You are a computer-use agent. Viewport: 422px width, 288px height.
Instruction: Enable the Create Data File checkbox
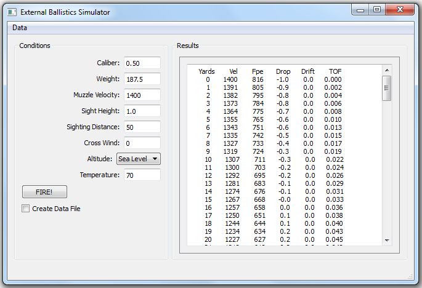26,209
